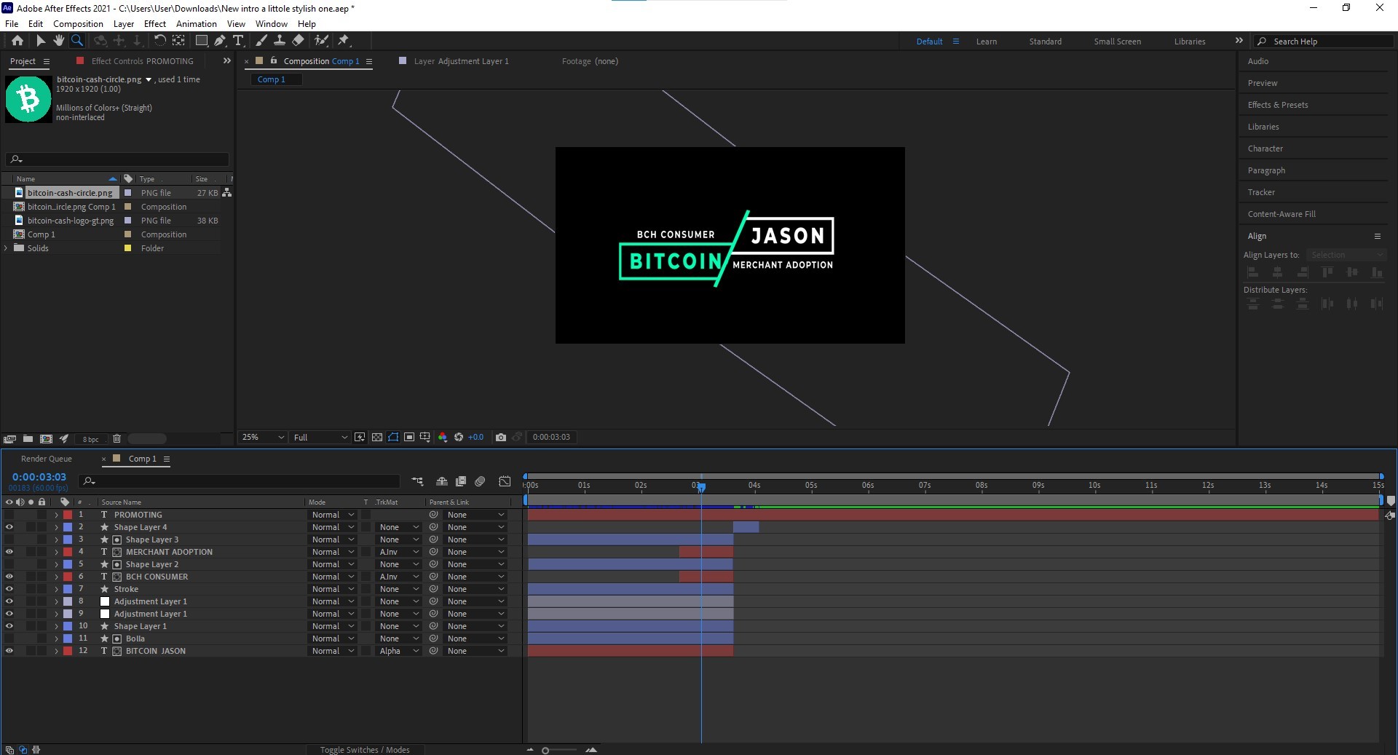Image resolution: width=1398 pixels, height=755 pixels.
Task: Adjust the timeline zoom slider handle
Action: coord(545,750)
